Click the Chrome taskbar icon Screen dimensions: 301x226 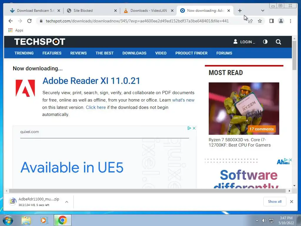click(x=63, y=220)
